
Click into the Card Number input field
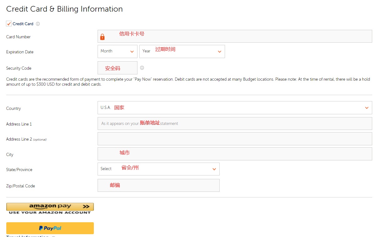pos(239,36)
